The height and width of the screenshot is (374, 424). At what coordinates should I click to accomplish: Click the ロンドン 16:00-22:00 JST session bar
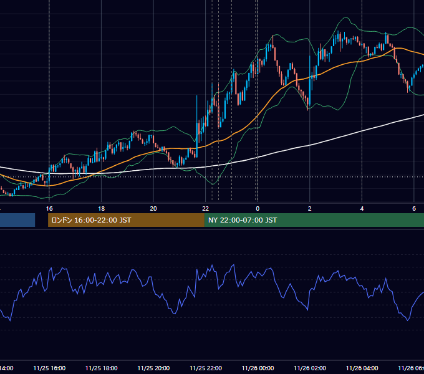pos(126,220)
